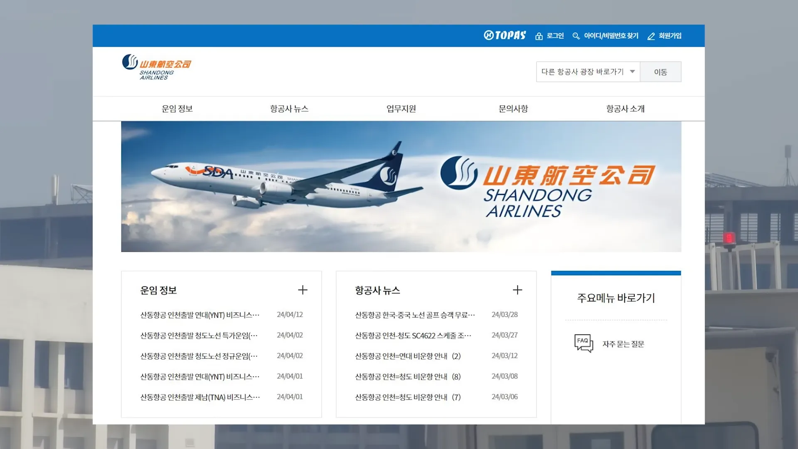
Task: Open the 항공사 뉴스 menu
Action: click(x=289, y=109)
